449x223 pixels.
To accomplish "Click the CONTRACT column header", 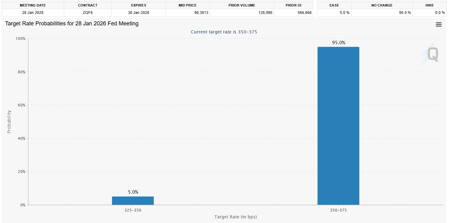I will point(88,5).
